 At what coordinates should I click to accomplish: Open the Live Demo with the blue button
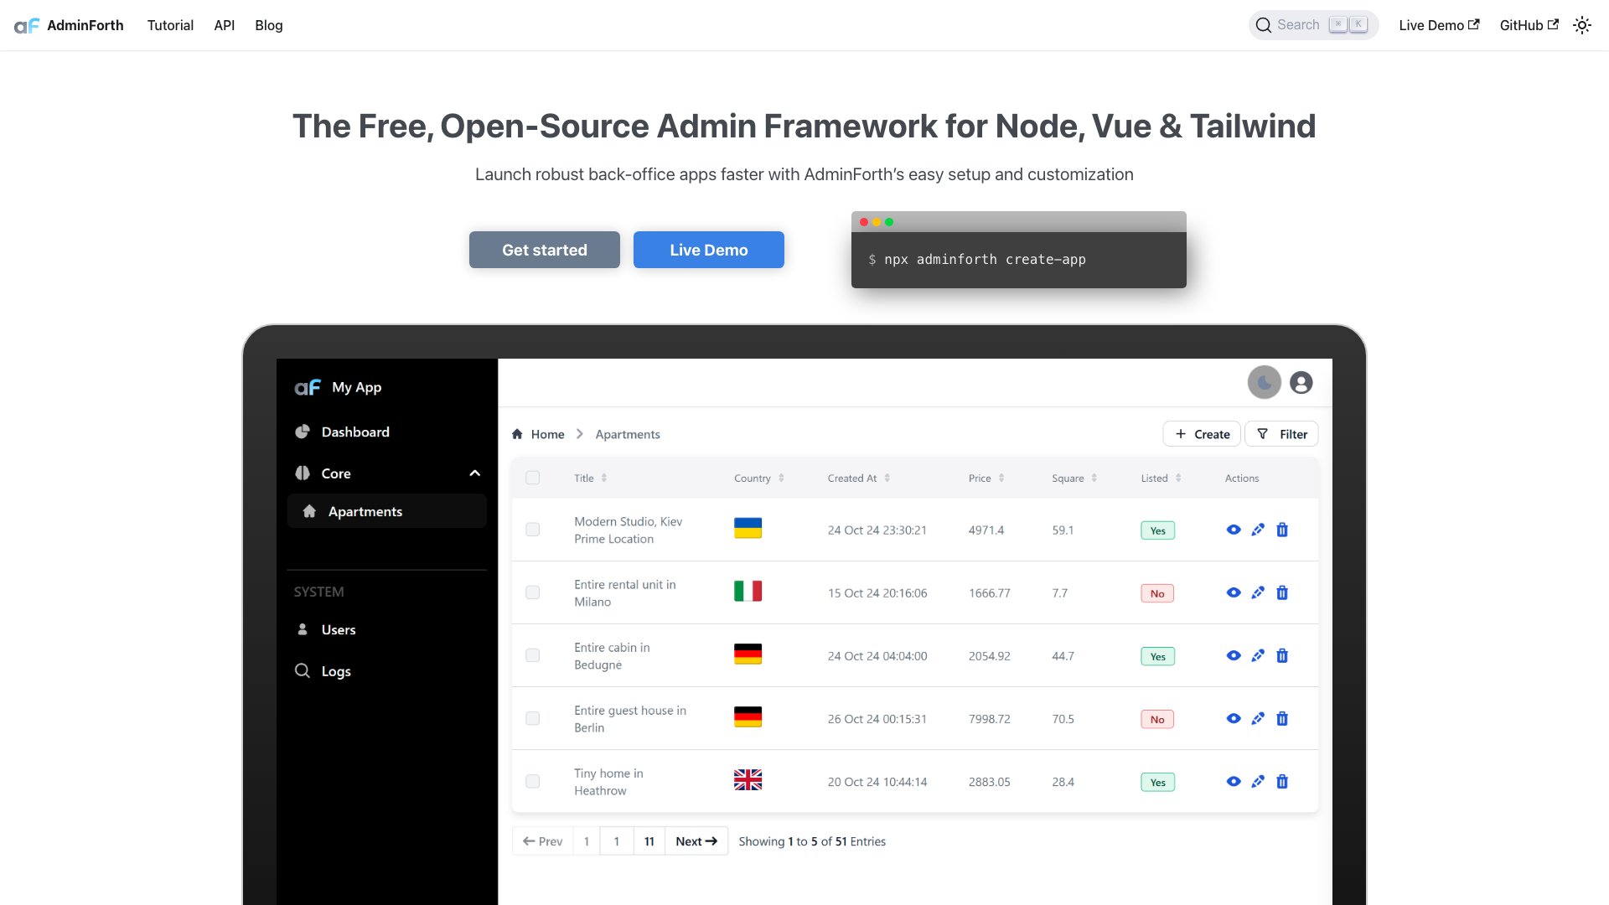pos(708,250)
